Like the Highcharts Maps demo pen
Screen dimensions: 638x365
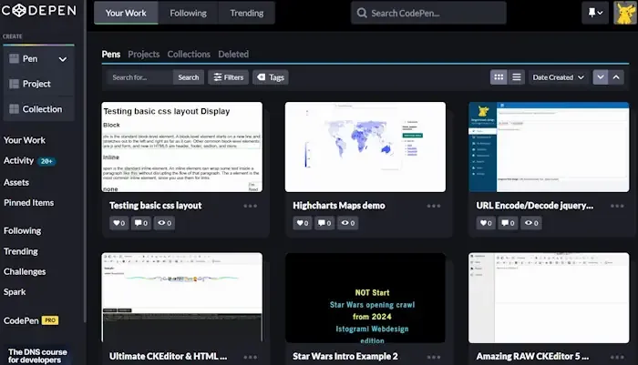303,223
